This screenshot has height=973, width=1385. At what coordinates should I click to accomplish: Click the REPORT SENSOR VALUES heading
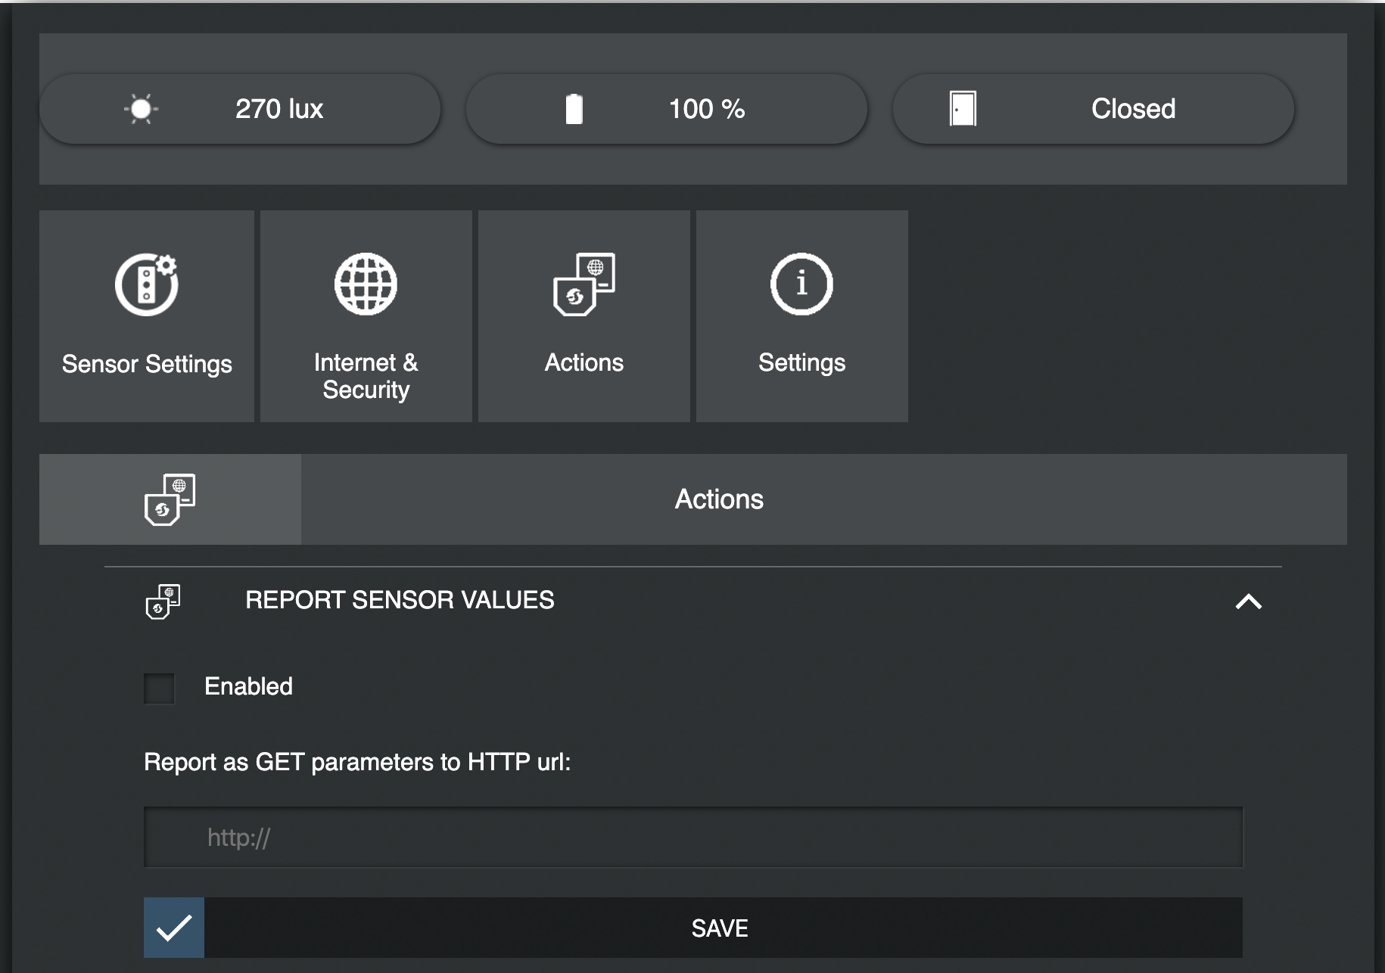(400, 600)
